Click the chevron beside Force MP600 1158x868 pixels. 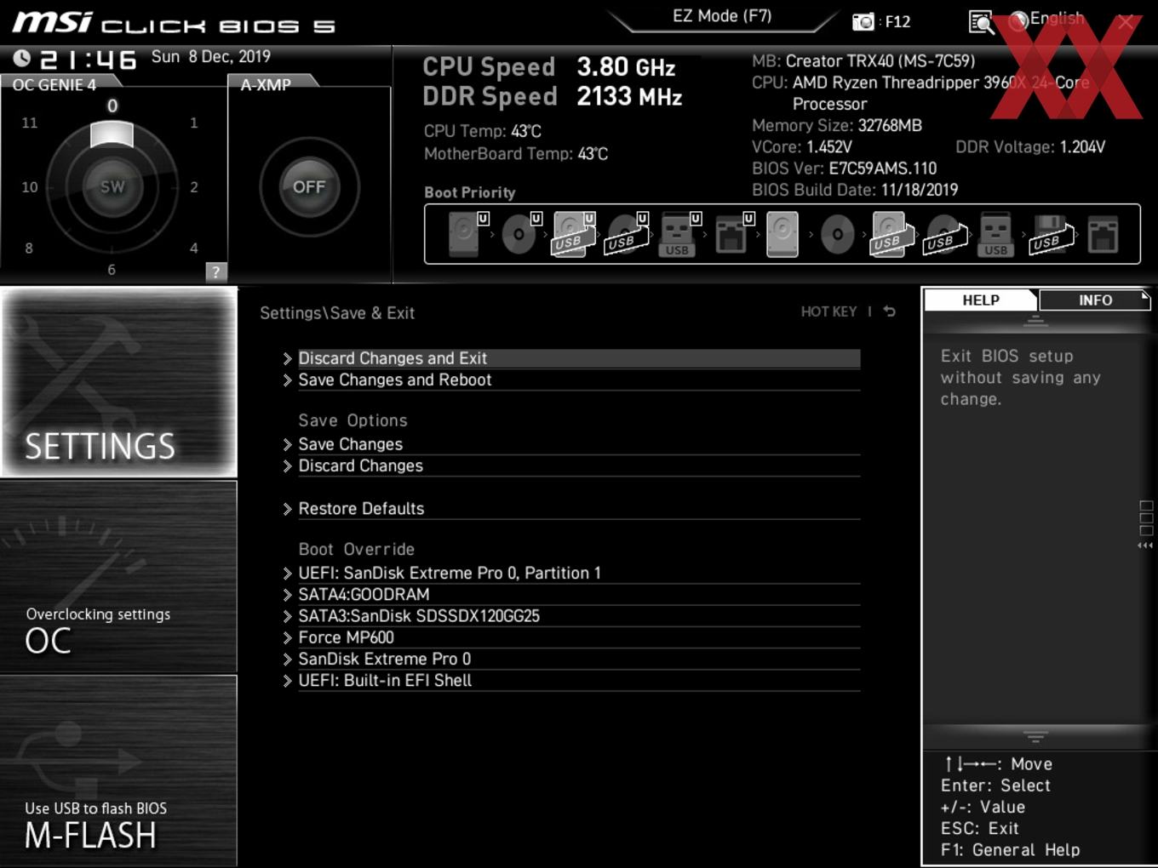[x=288, y=637]
